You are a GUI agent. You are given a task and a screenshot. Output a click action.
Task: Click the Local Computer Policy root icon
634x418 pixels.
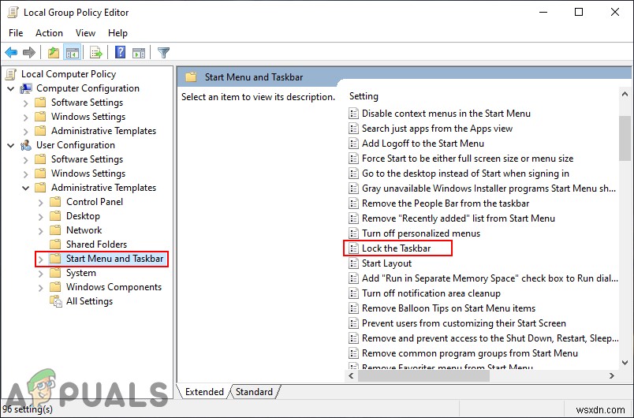tap(12, 74)
